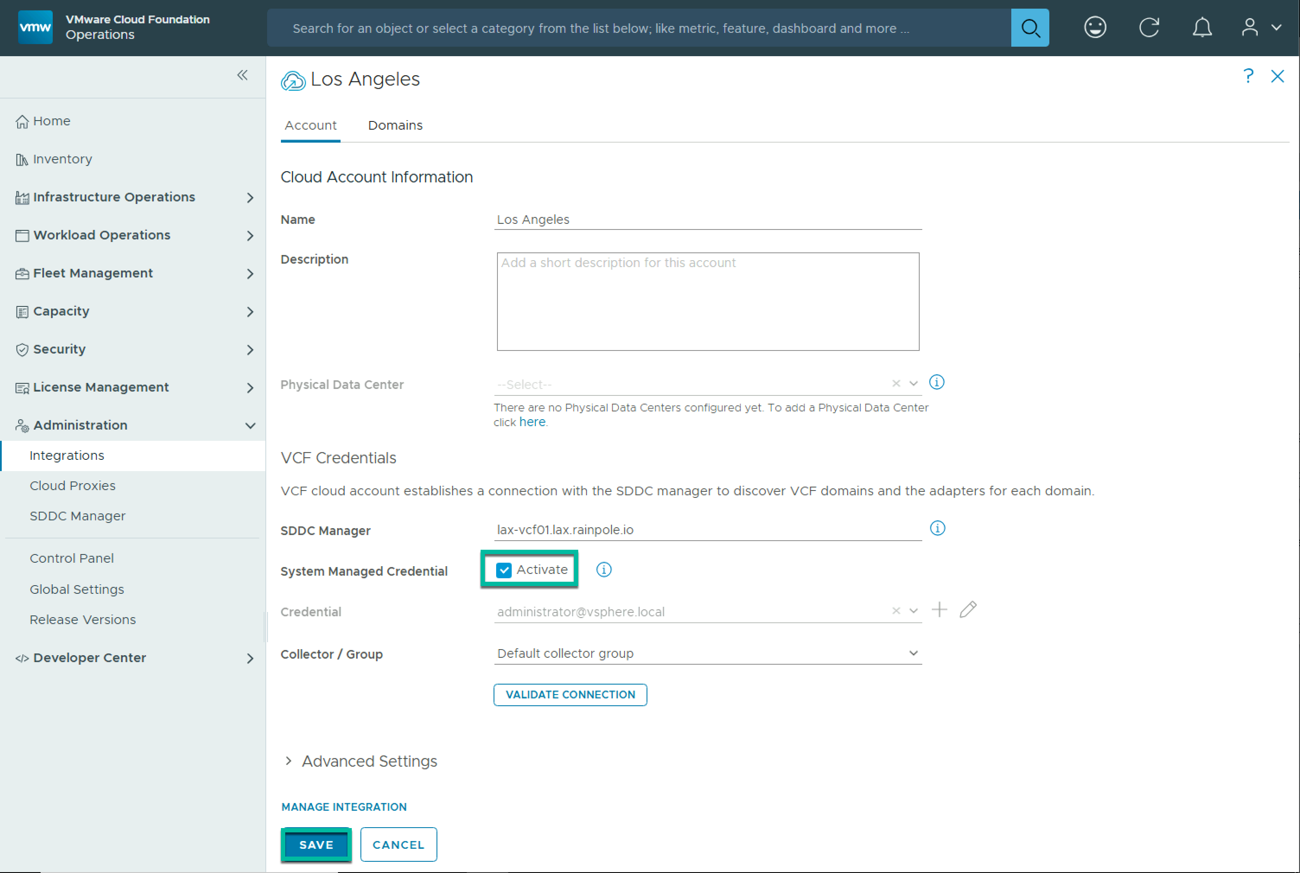The height and width of the screenshot is (873, 1300).
Task: Open the notifications bell
Action: [x=1202, y=28]
